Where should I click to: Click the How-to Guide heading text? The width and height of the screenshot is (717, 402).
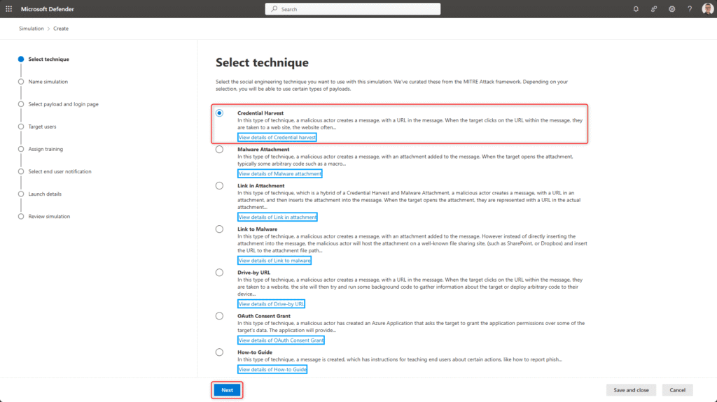click(x=255, y=352)
